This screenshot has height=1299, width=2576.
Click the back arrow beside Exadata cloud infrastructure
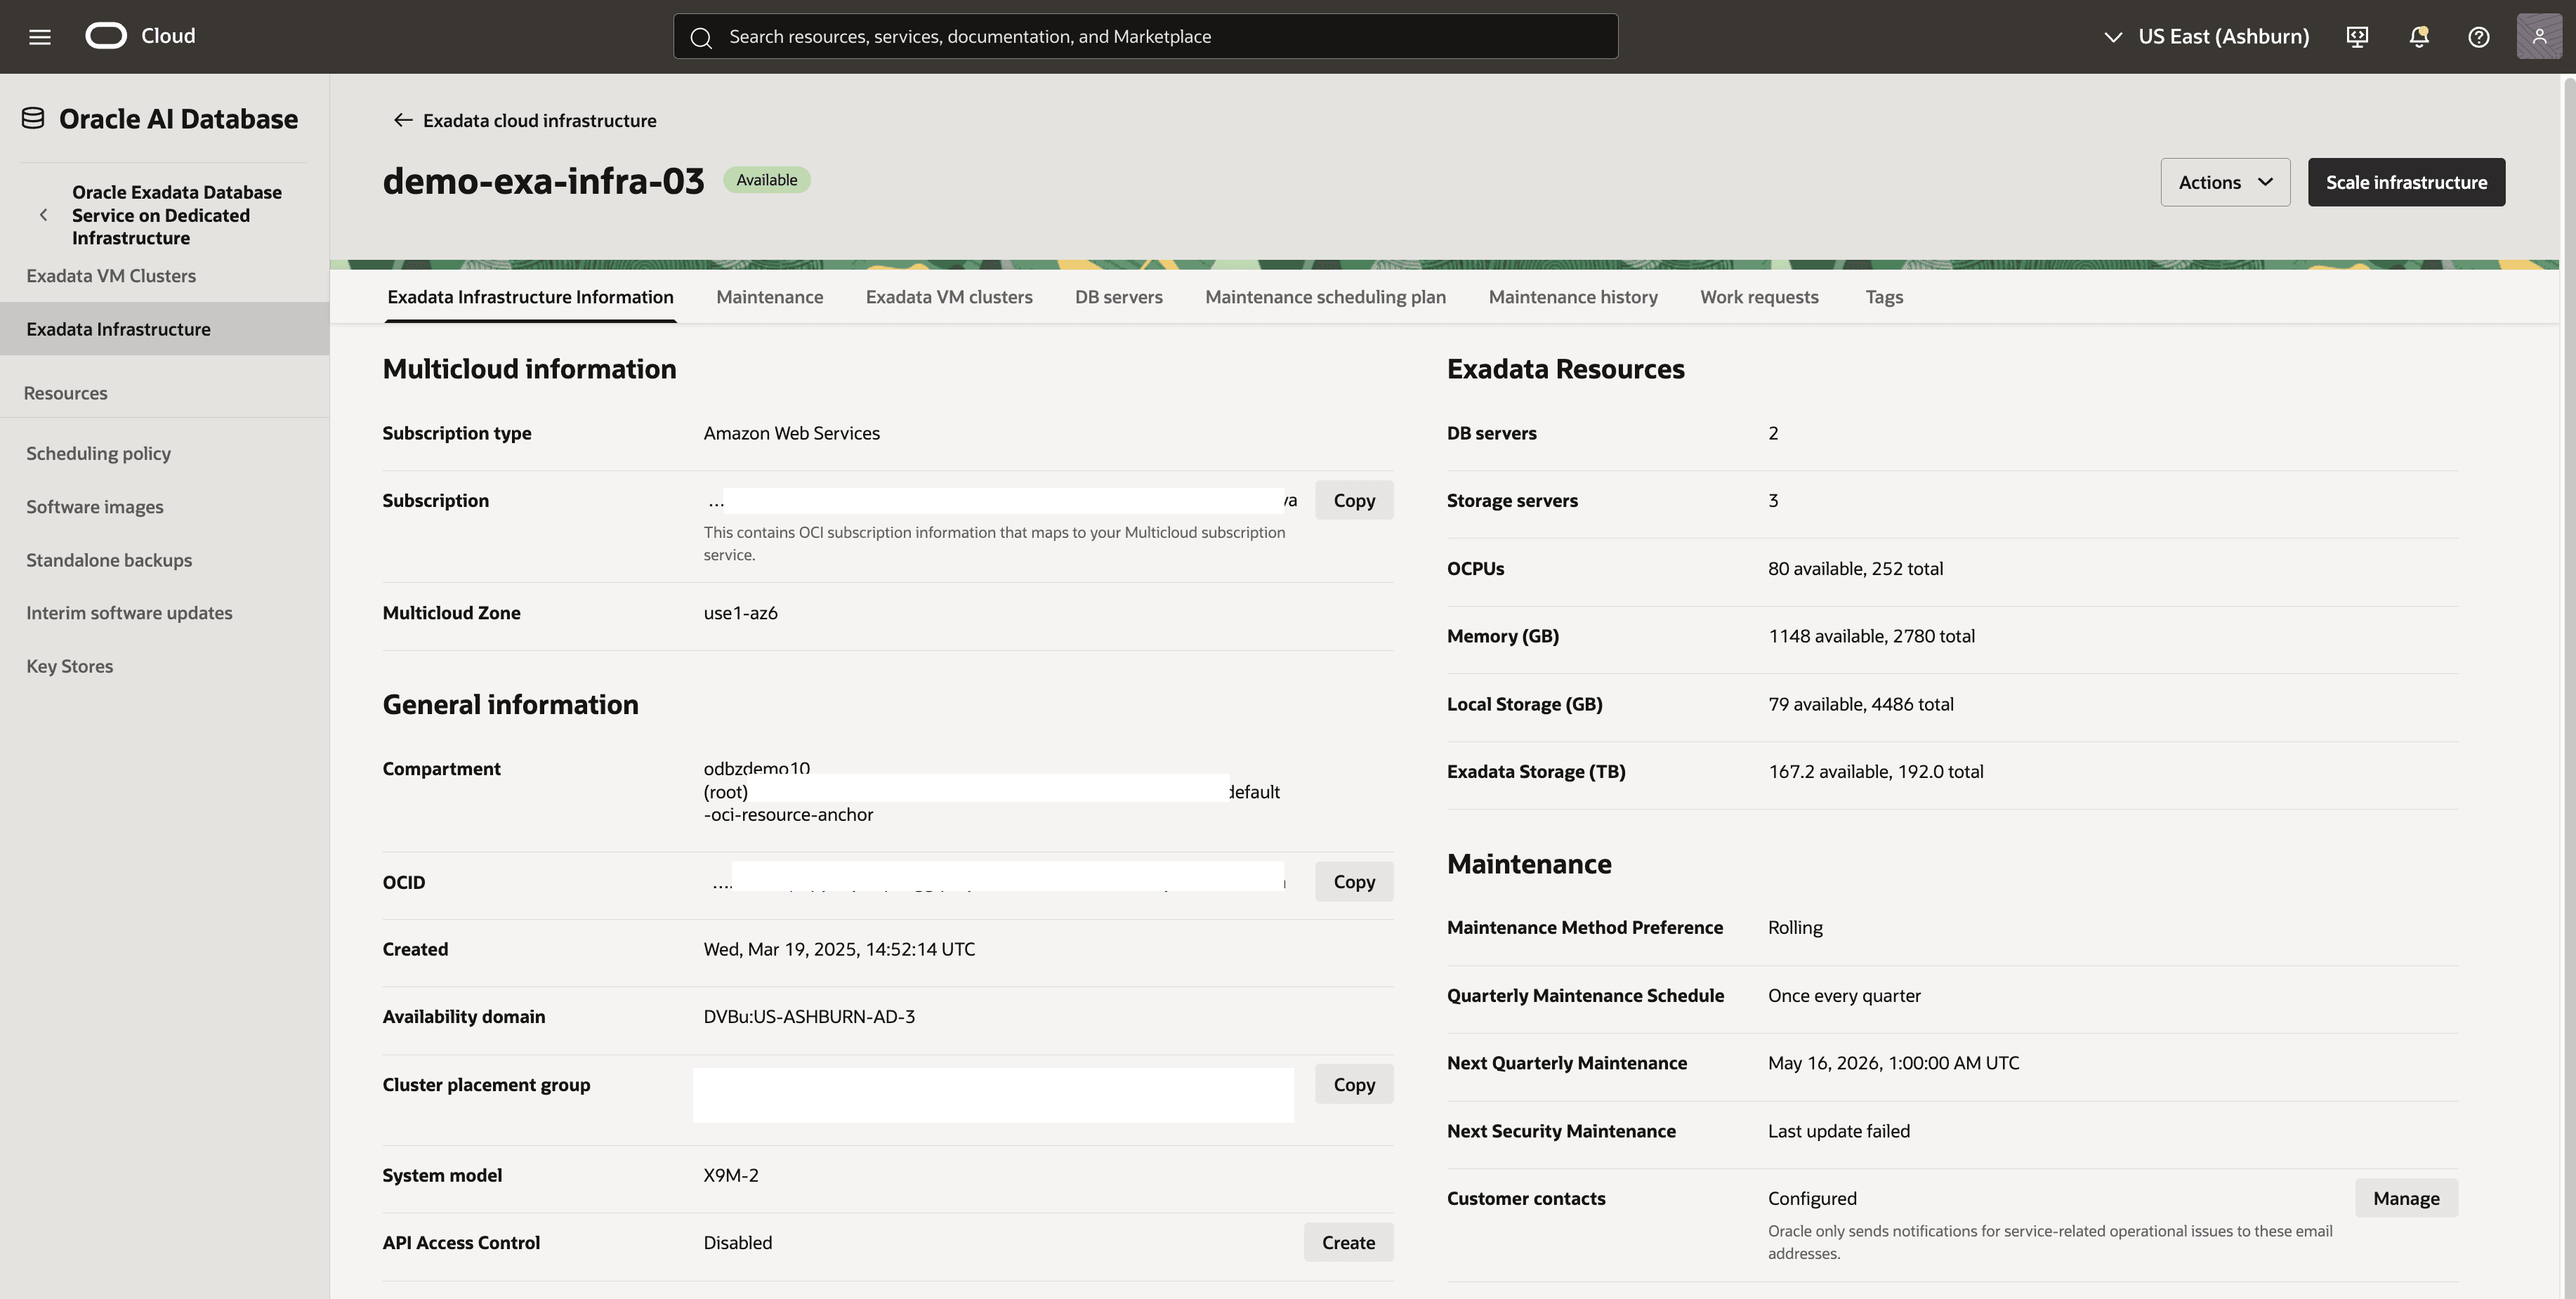(403, 120)
